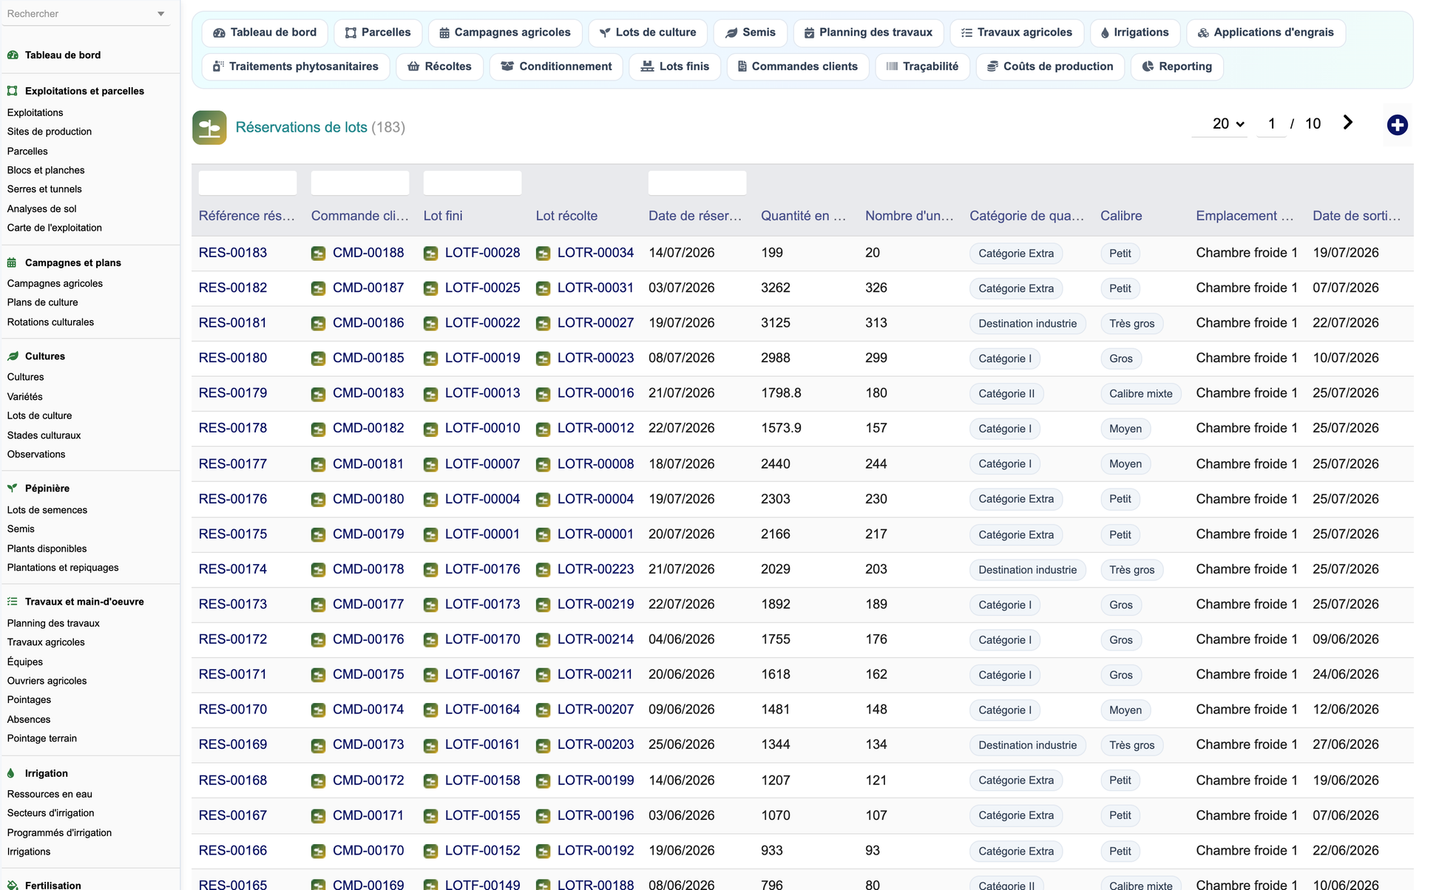Viewport: 1439px width, 890px height.
Task: Open the Récoltes tab
Action: click(x=440, y=67)
